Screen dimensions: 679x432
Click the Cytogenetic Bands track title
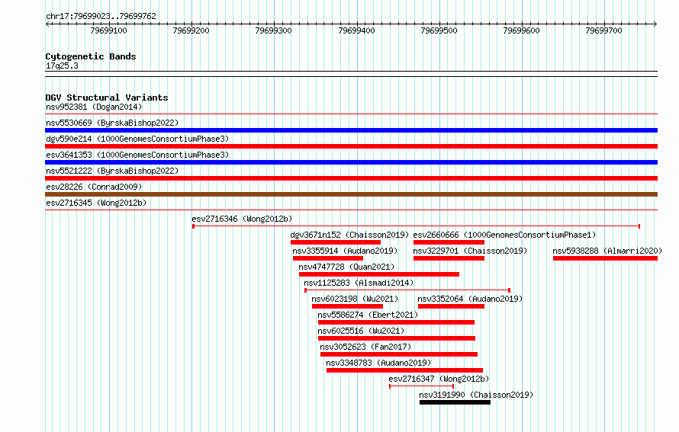pyautogui.click(x=91, y=56)
